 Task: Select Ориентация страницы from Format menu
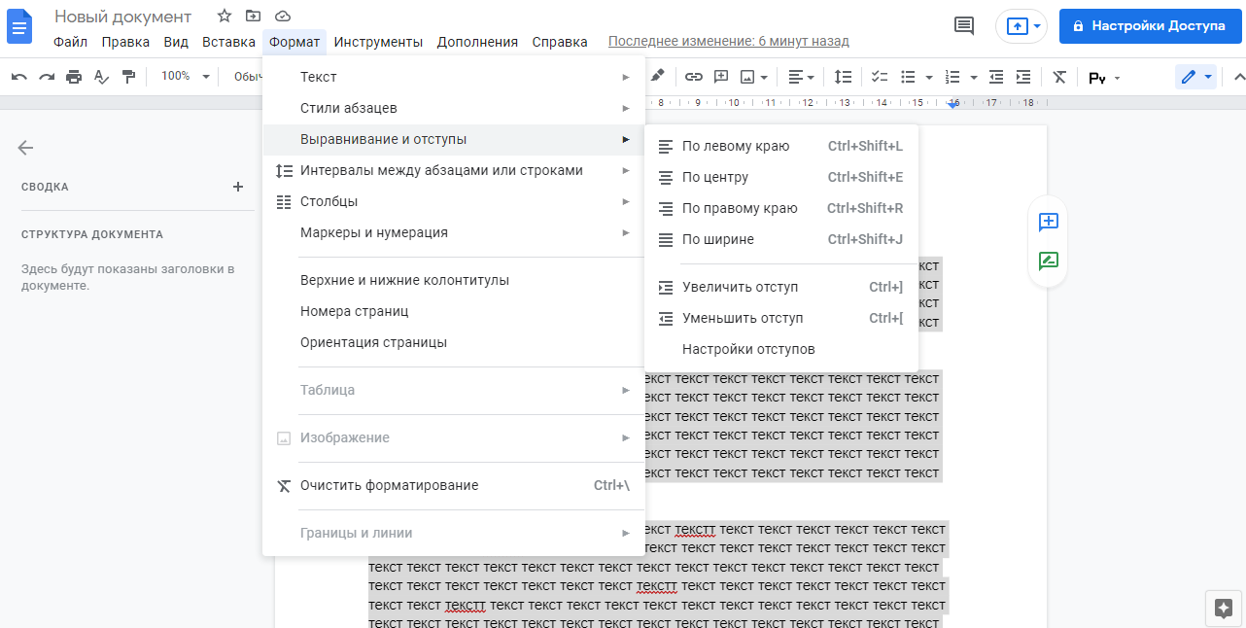tap(373, 342)
